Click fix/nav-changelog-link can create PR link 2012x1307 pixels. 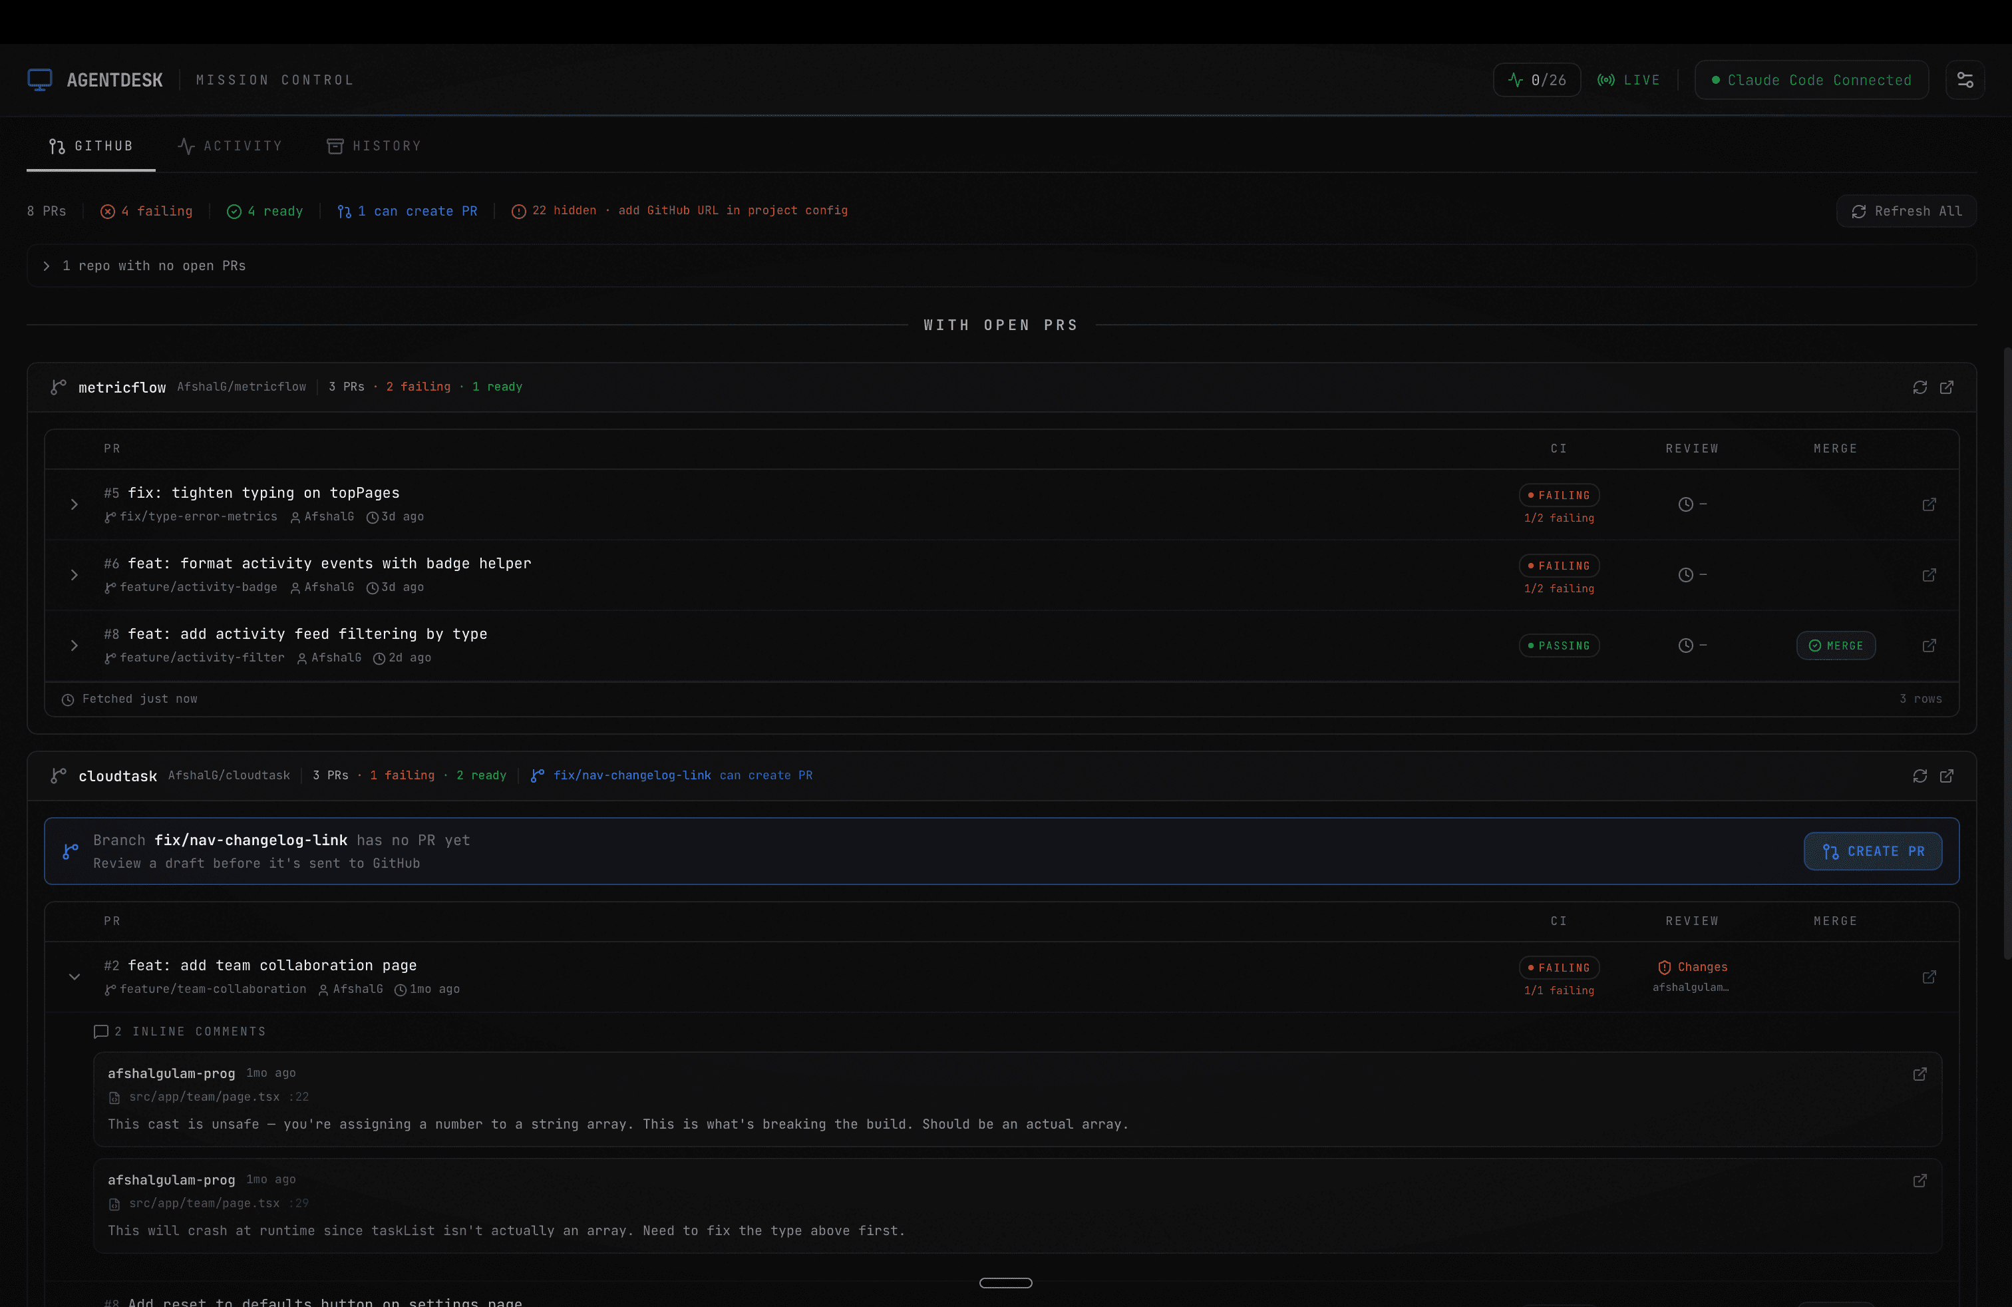click(x=671, y=775)
